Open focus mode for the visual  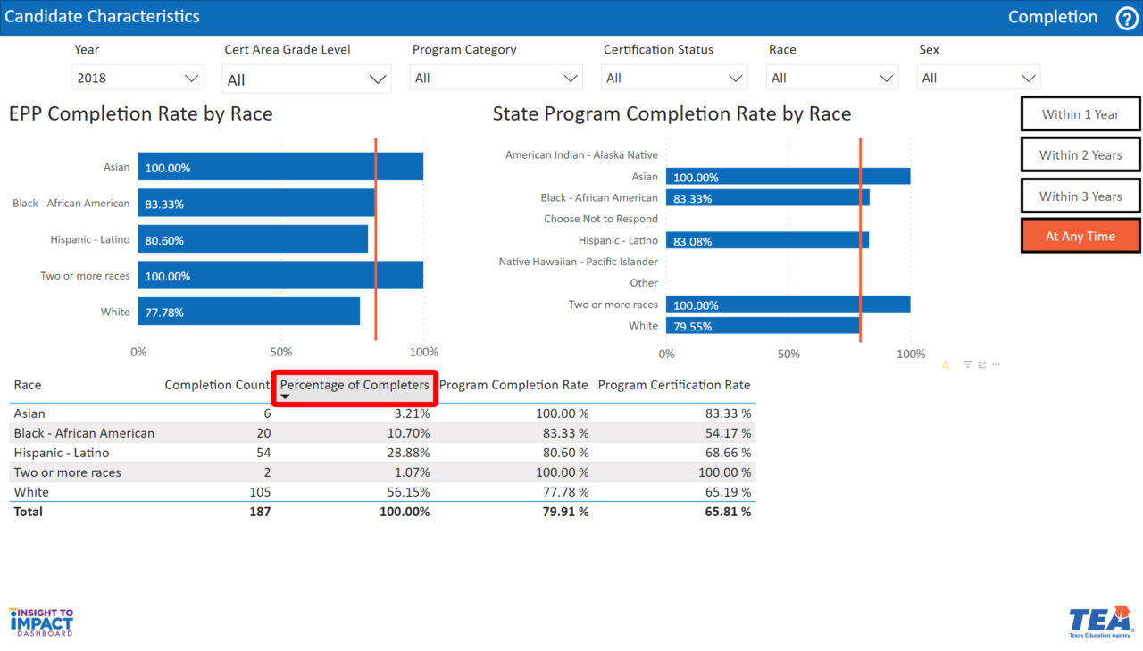pyautogui.click(x=982, y=365)
